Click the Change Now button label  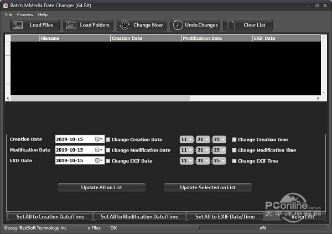coord(148,25)
